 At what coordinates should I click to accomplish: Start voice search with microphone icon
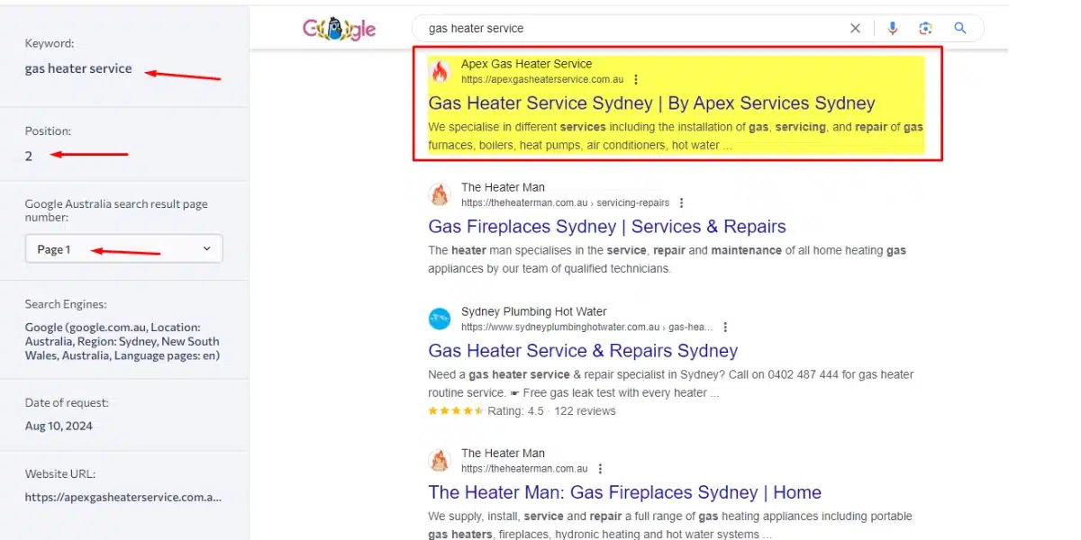pyautogui.click(x=892, y=28)
